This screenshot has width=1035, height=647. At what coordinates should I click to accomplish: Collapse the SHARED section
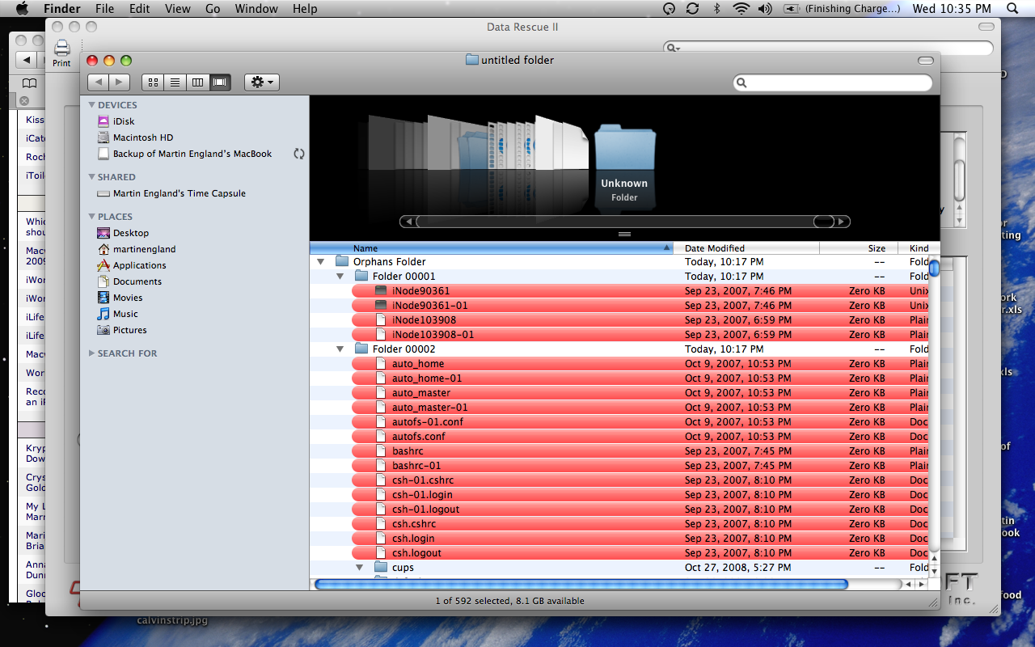click(91, 177)
